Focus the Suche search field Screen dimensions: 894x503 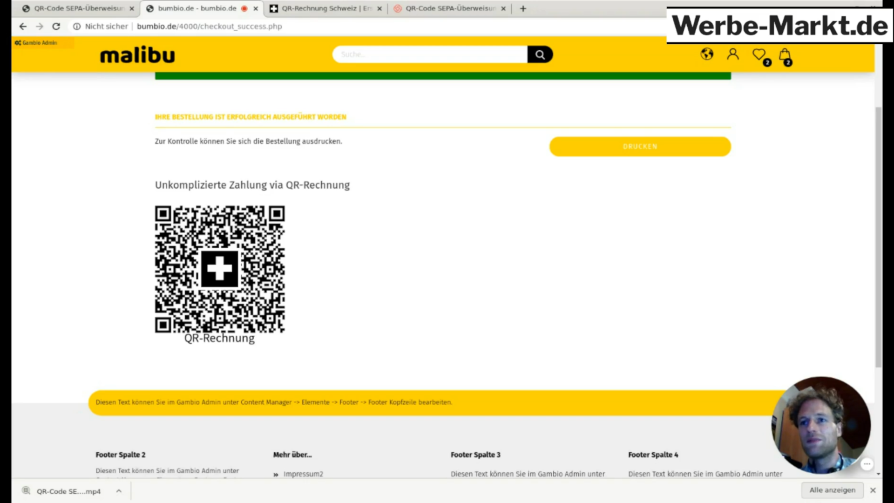coord(430,54)
